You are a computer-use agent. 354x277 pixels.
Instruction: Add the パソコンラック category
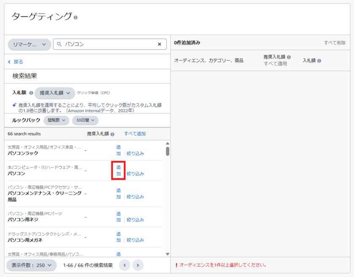pos(118,150)
